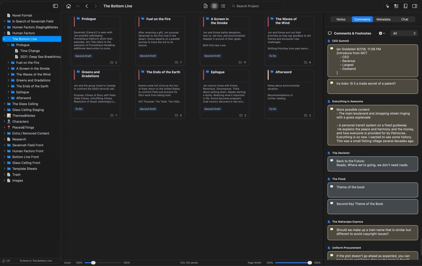Screen dimensions: 422x266
Task: Toggle the binder sidebar visibility
Action: [55, 6]
